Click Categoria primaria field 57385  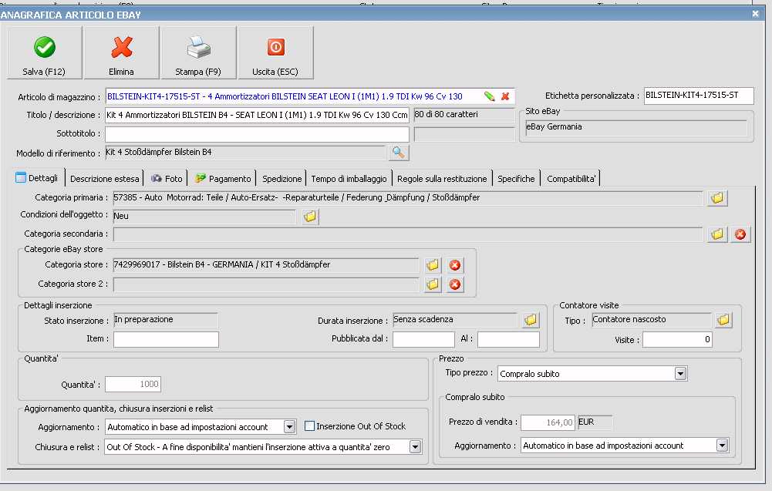coord(408,198)
